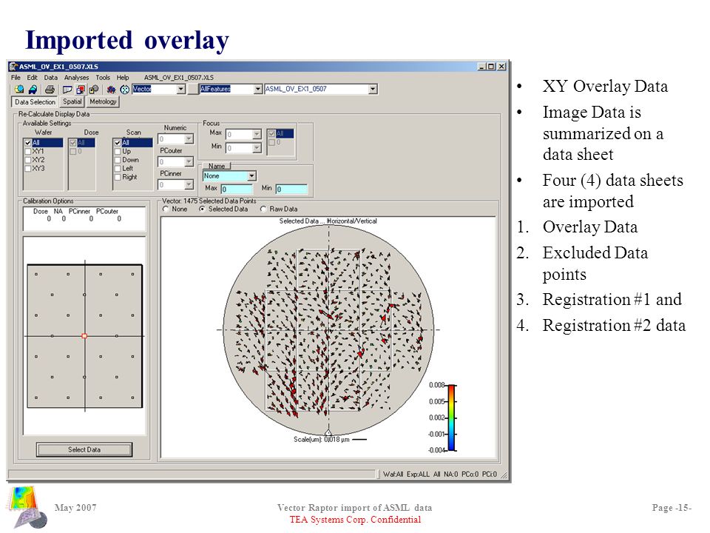Click the 'Scale(um): 0.018 µm' label
Viewport: 710px width, 533px height.
click(x=322, y=440)
